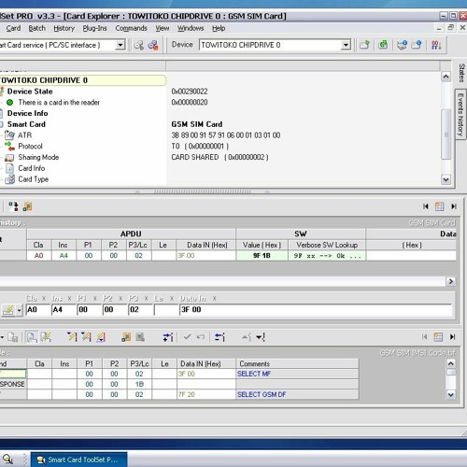Click the history horizontal scroll right arrow
Viewport: 467px width, 467px height.
[x=450, y=281]
